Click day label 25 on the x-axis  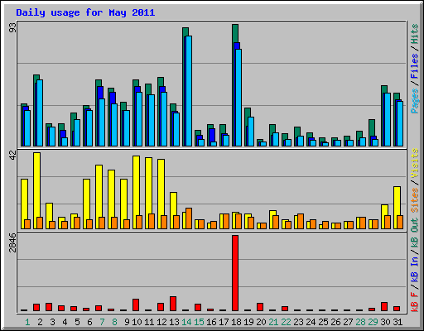(323, 322)
